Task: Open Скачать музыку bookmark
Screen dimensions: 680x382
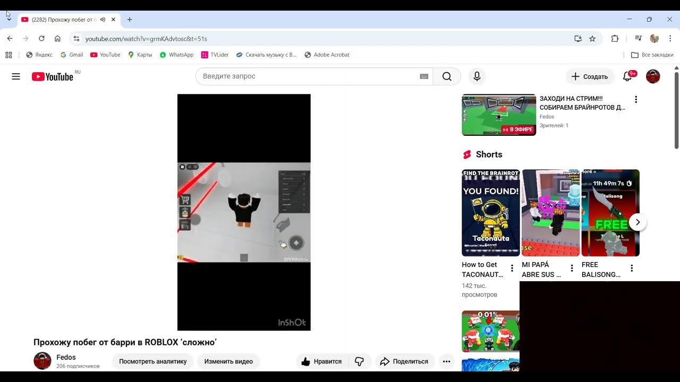Action: coord(266,55)
